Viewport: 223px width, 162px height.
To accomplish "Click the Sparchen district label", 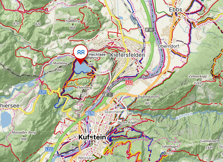I will pyautogui.click(x=112, y=112).
